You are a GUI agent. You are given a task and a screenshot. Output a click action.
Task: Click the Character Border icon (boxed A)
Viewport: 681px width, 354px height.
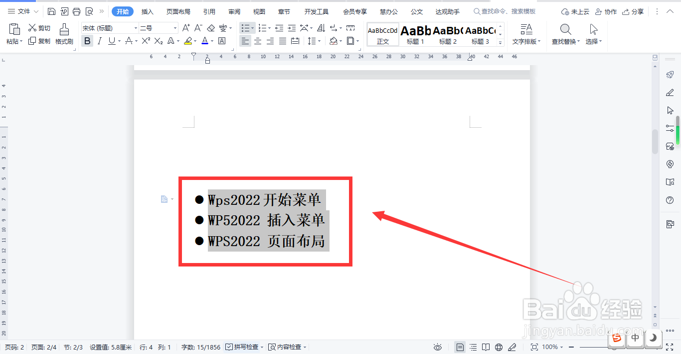222,41
